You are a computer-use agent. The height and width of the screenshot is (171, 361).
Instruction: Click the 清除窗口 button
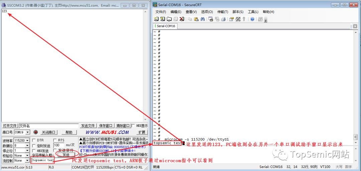pyautogui.click(x=123, y=126)
